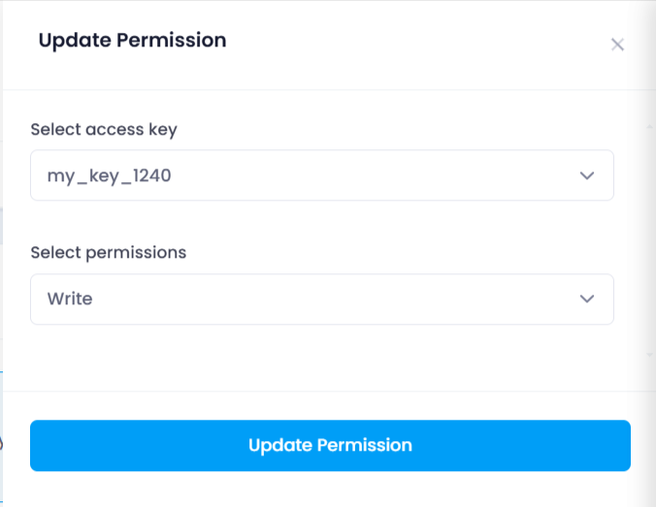This screenshot has height=507, width=656.
Task: Click the Write permission value
Action: tap(70, 299)
